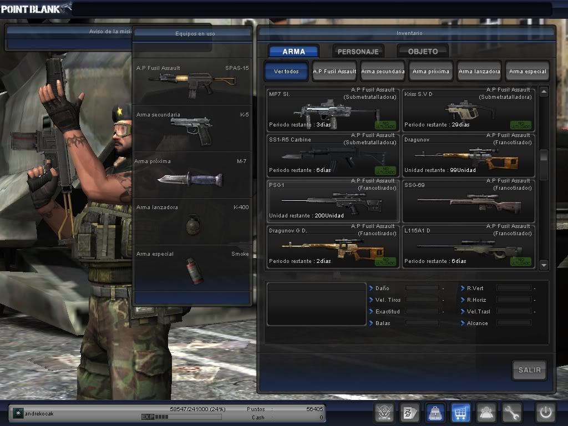
Task: Click the Aviso de la misión header
Action: (x=110, y=32)
